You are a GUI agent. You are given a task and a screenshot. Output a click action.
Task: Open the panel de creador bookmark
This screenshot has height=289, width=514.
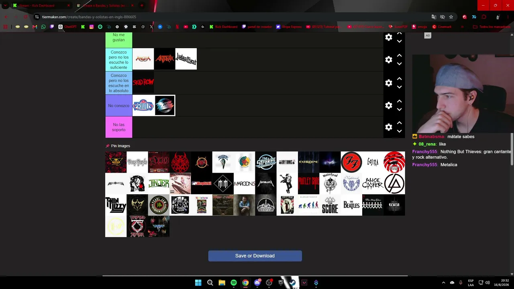[257, 27]
